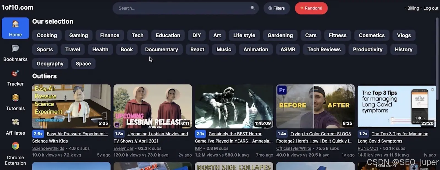The width and height of the screenshot is (440, 170).
Task: Select the Finance category chip
Action: coord(110,35)
